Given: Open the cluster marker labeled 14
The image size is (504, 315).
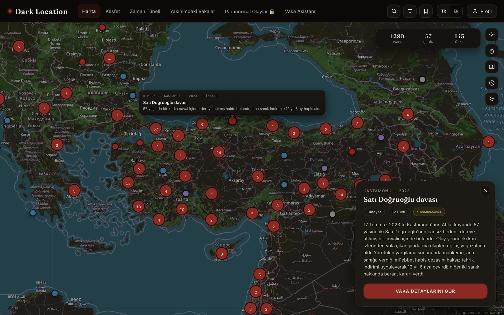Looking at the screenshot, I should pos(341,195).
